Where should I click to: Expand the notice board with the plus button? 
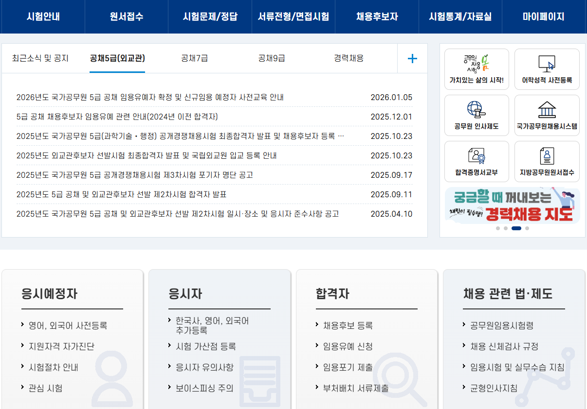click(x=412, y=58)
